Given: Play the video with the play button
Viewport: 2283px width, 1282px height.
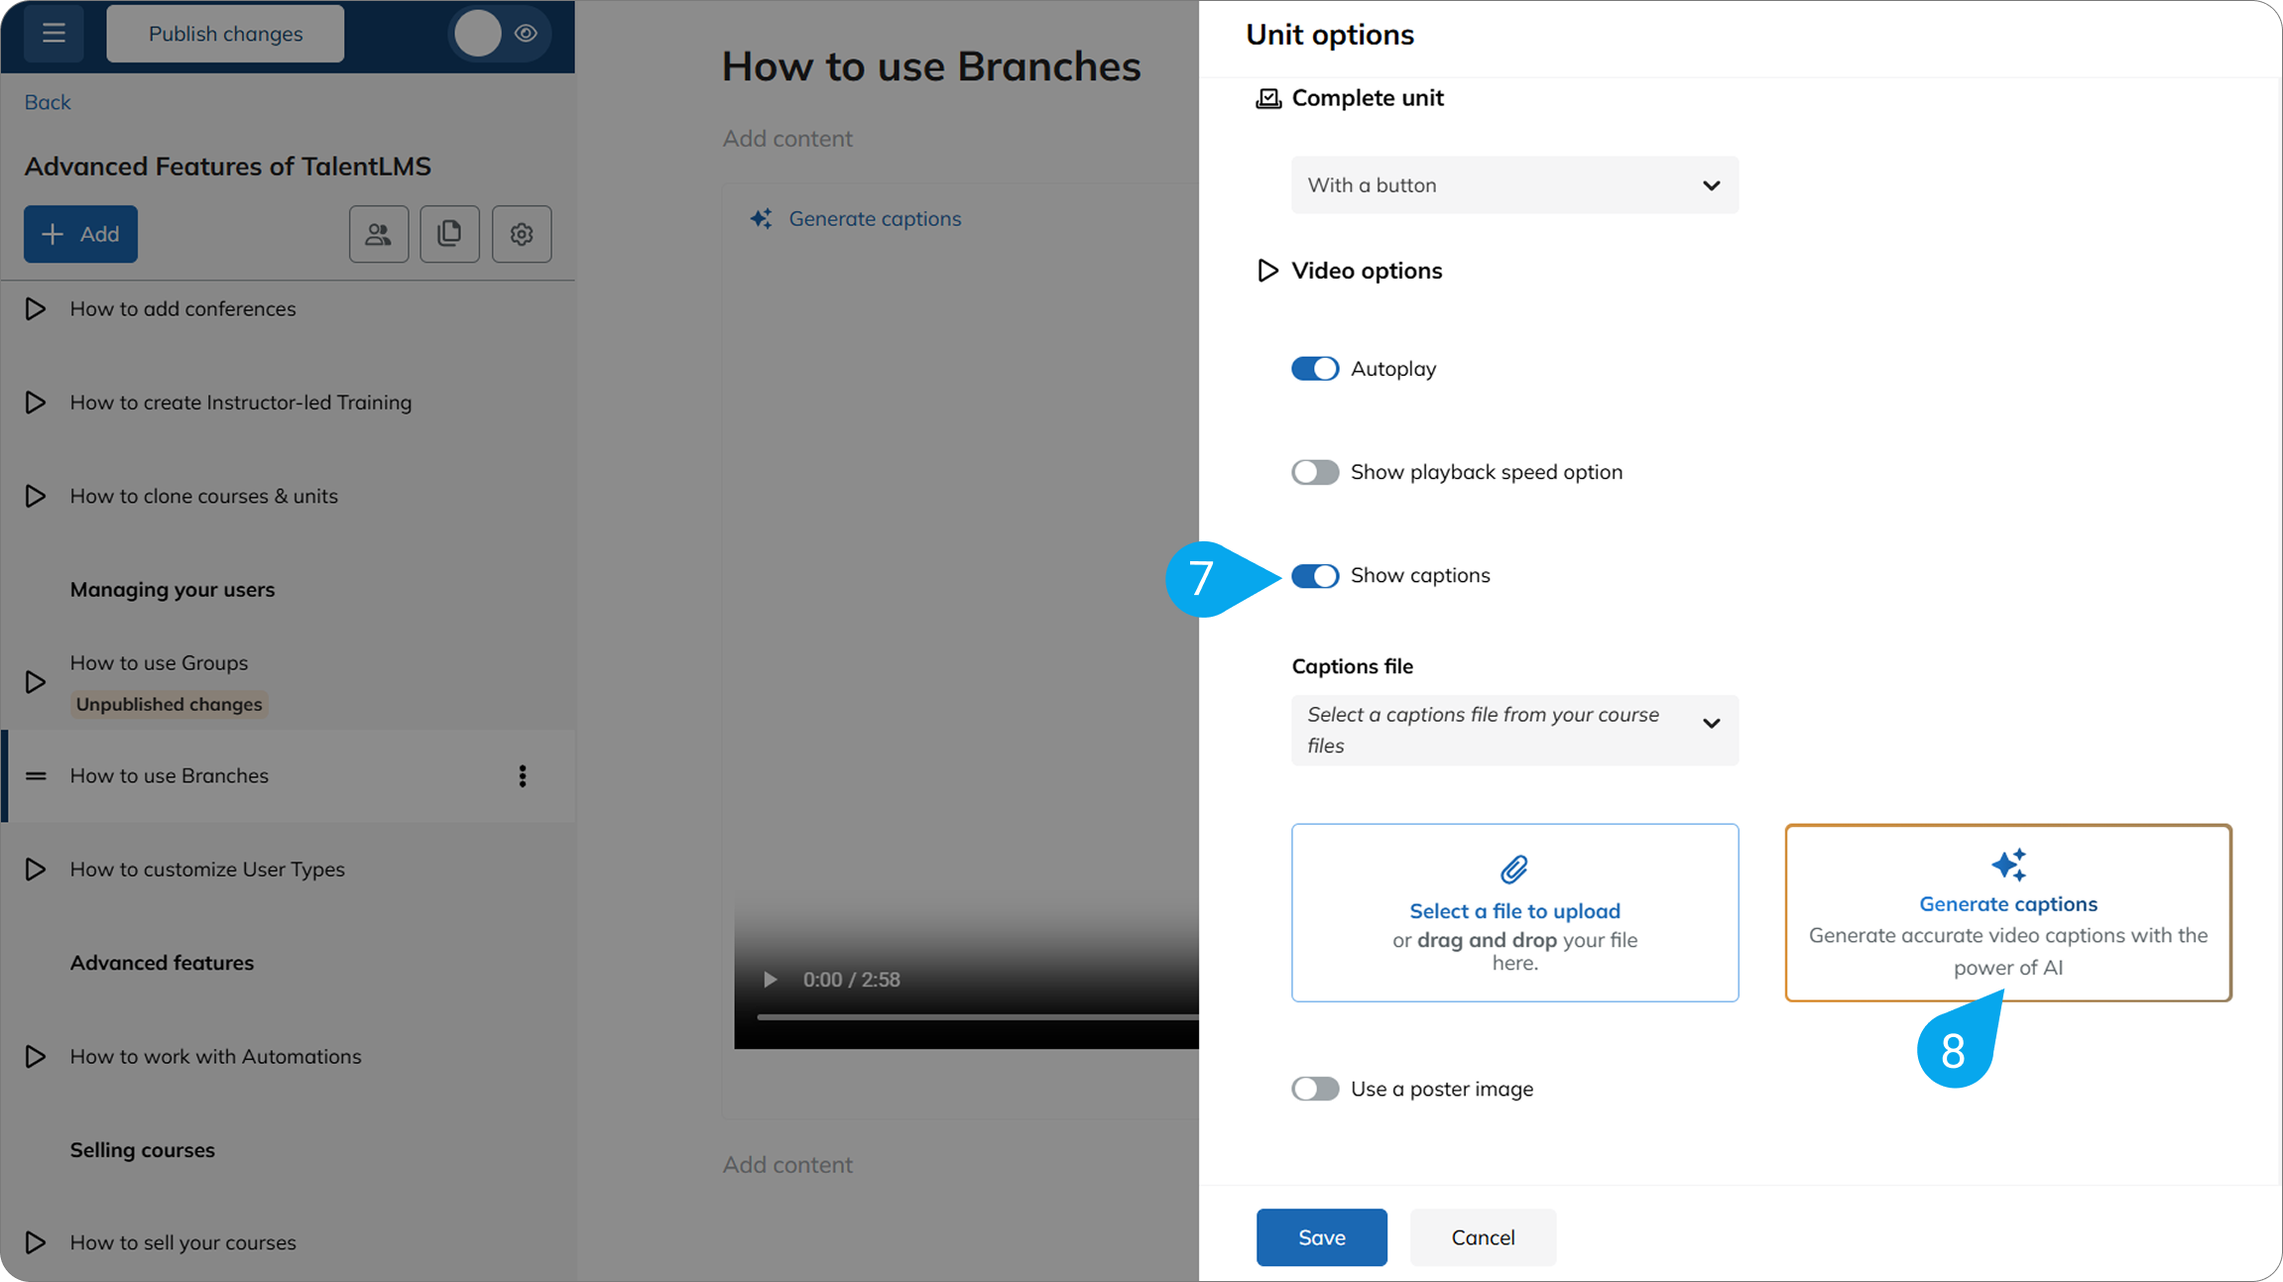Looking at the screenshot, I should [770, 980].
